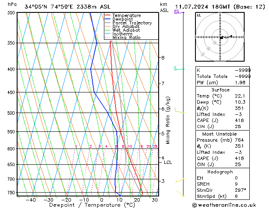Image resolution: width=269 pixels, height=208 pixels.
Task: Click the 300 hPa pressure label
Action: (x=12, y=13)
